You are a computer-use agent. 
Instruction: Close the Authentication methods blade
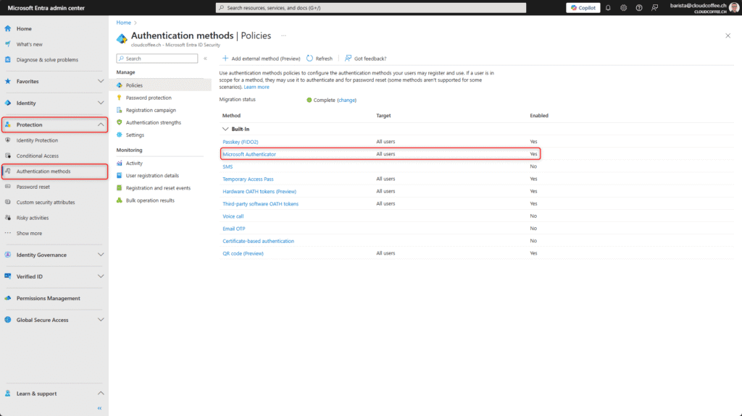[x=728, y=36]
